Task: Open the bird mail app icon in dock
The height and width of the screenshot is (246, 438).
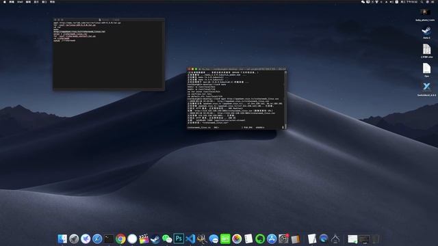Action: point(86,238)
